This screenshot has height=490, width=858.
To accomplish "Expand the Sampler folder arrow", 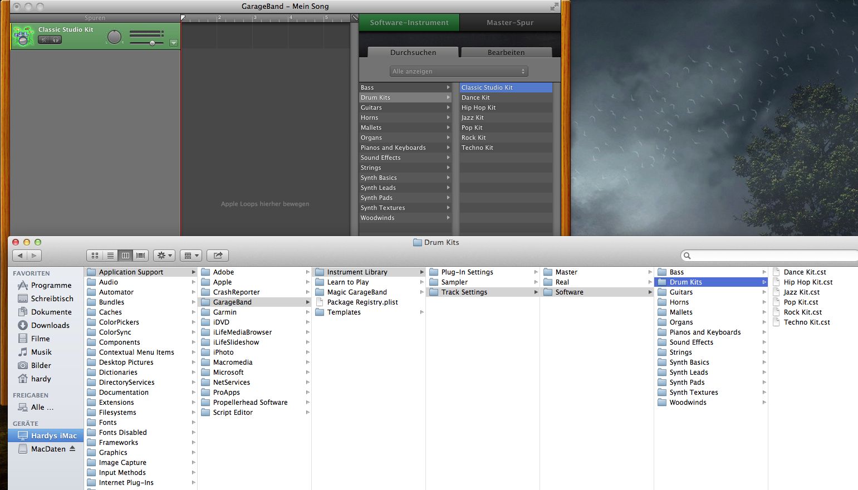I will pos(536,282).
